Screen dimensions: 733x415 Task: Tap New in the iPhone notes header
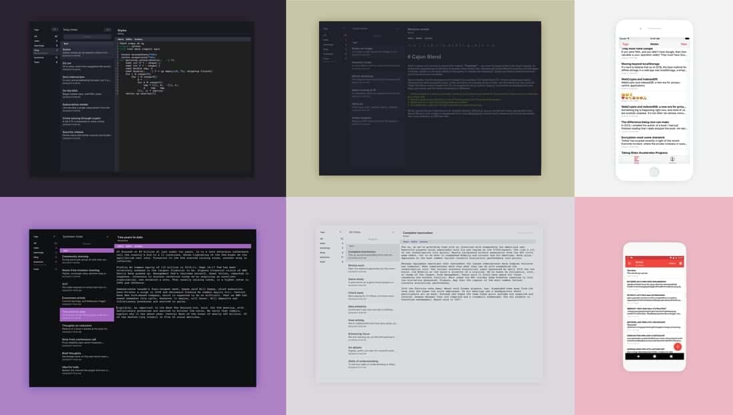coord(683,44)
